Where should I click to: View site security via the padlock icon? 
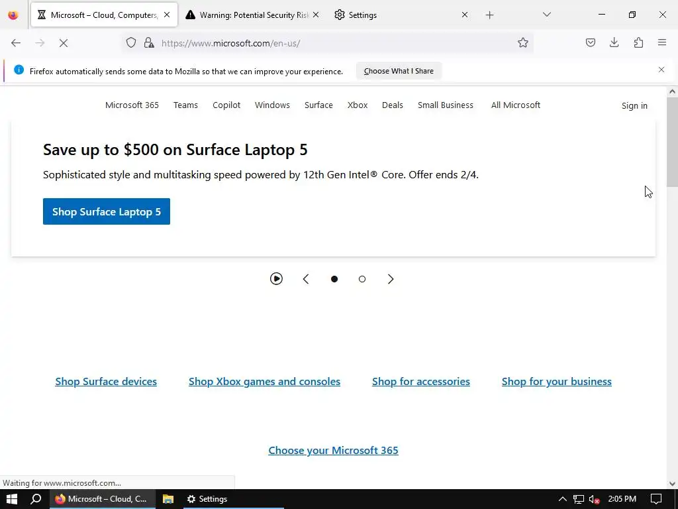point(149,42)
